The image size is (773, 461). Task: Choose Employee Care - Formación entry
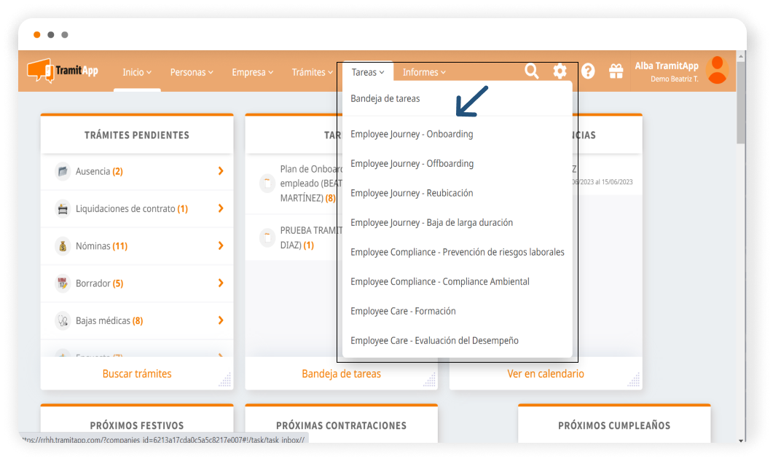403,311
